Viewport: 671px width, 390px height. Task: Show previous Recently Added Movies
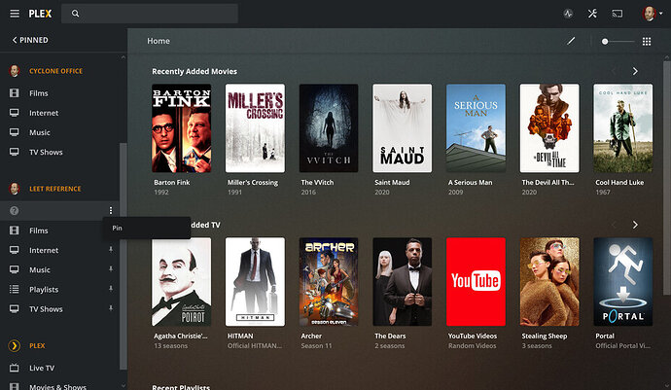point(614,71)
